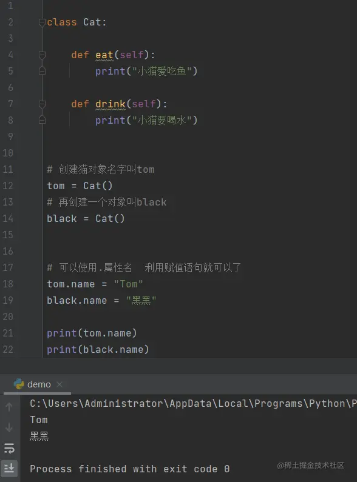The height and width of the screenshot is (482, 357).
Task: Click the string "小猫要喝水"
Action: [x=161, y=120]
